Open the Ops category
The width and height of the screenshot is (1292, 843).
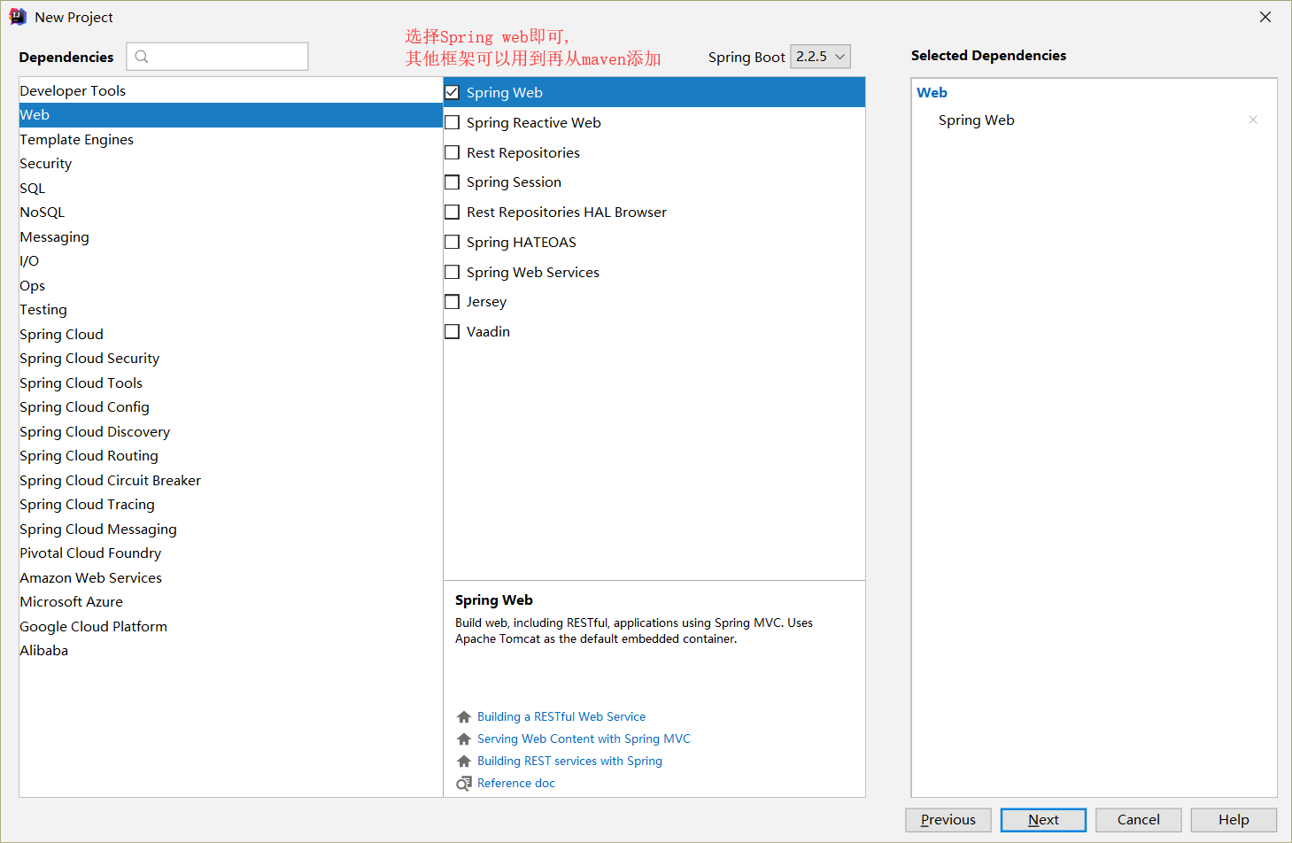(x=230, y=285)
